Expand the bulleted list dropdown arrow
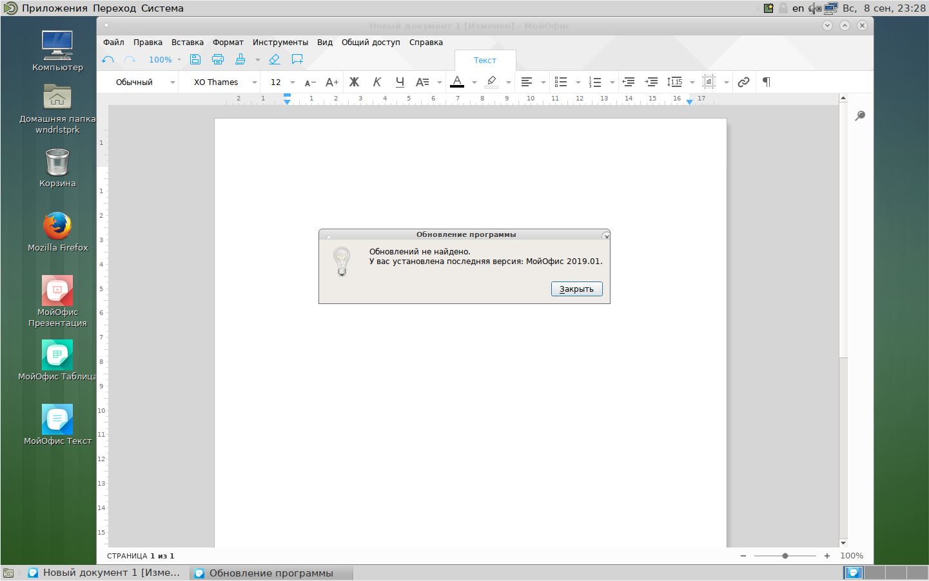The image size is (929, 581). click(578, 82)
